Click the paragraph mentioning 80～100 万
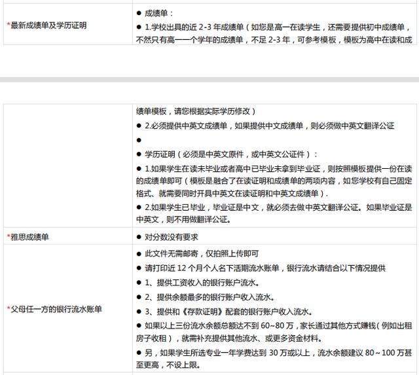 click(274, 359)
